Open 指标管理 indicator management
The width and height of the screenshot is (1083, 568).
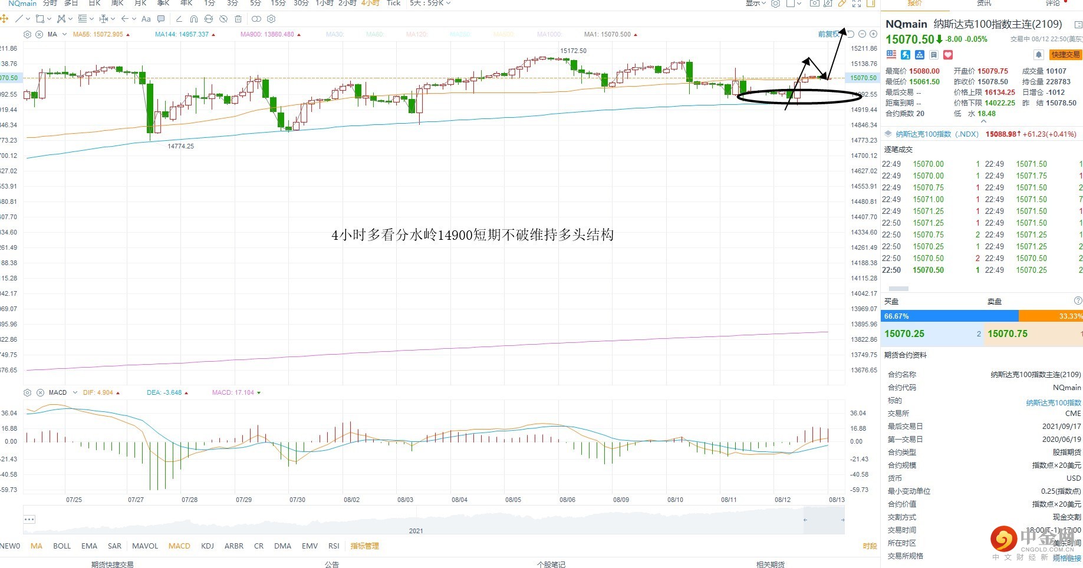pyautogui.click(x=365, y=546)
